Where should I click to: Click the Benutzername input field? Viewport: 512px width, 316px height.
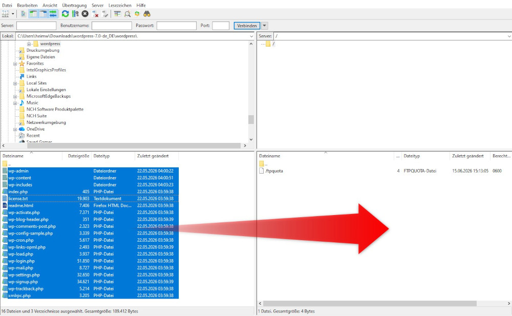tap(112, 26)
